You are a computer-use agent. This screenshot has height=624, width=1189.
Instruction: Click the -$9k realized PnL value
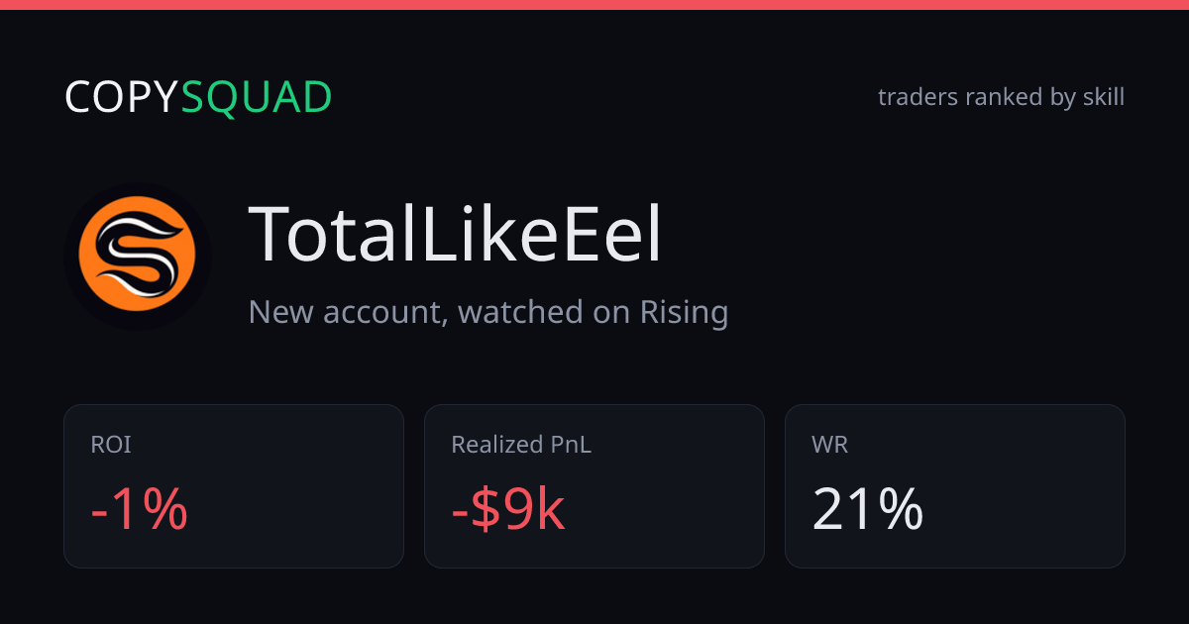[508, 510]
